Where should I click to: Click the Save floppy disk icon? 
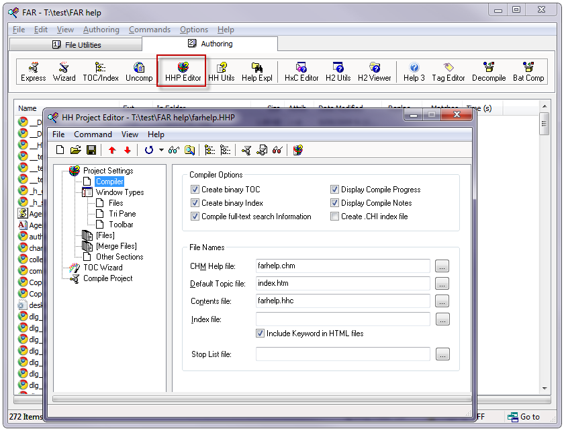coord(91,150)
